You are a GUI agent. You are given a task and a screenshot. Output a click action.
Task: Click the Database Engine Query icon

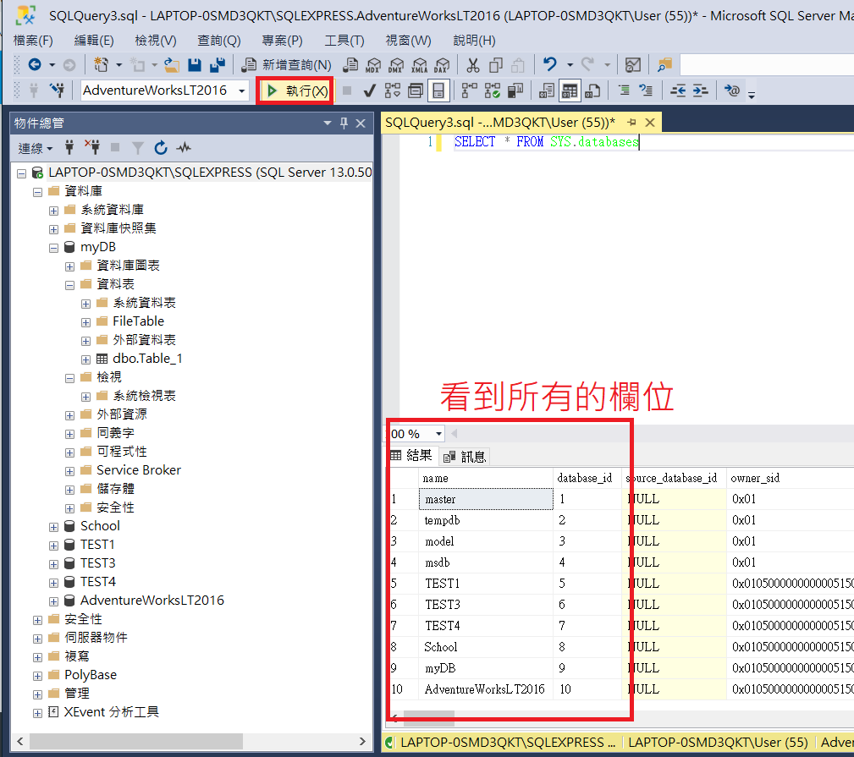click(350, 65)
